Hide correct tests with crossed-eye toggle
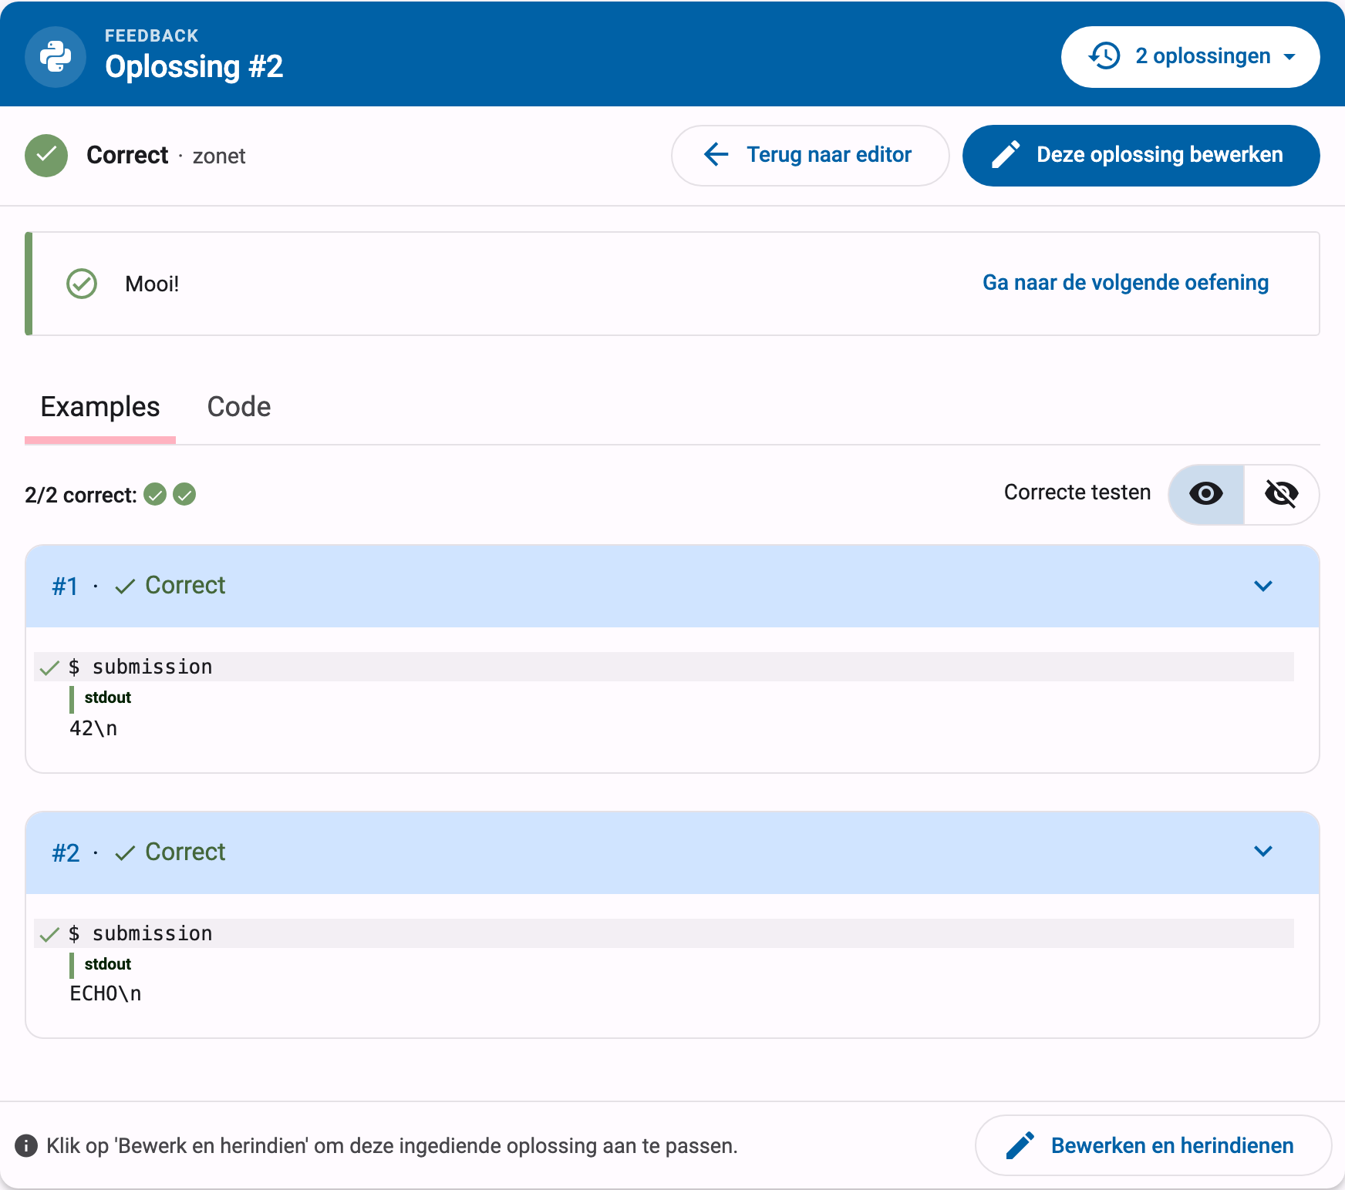Screen dimensions: 1345x1190 (1281, 494)
